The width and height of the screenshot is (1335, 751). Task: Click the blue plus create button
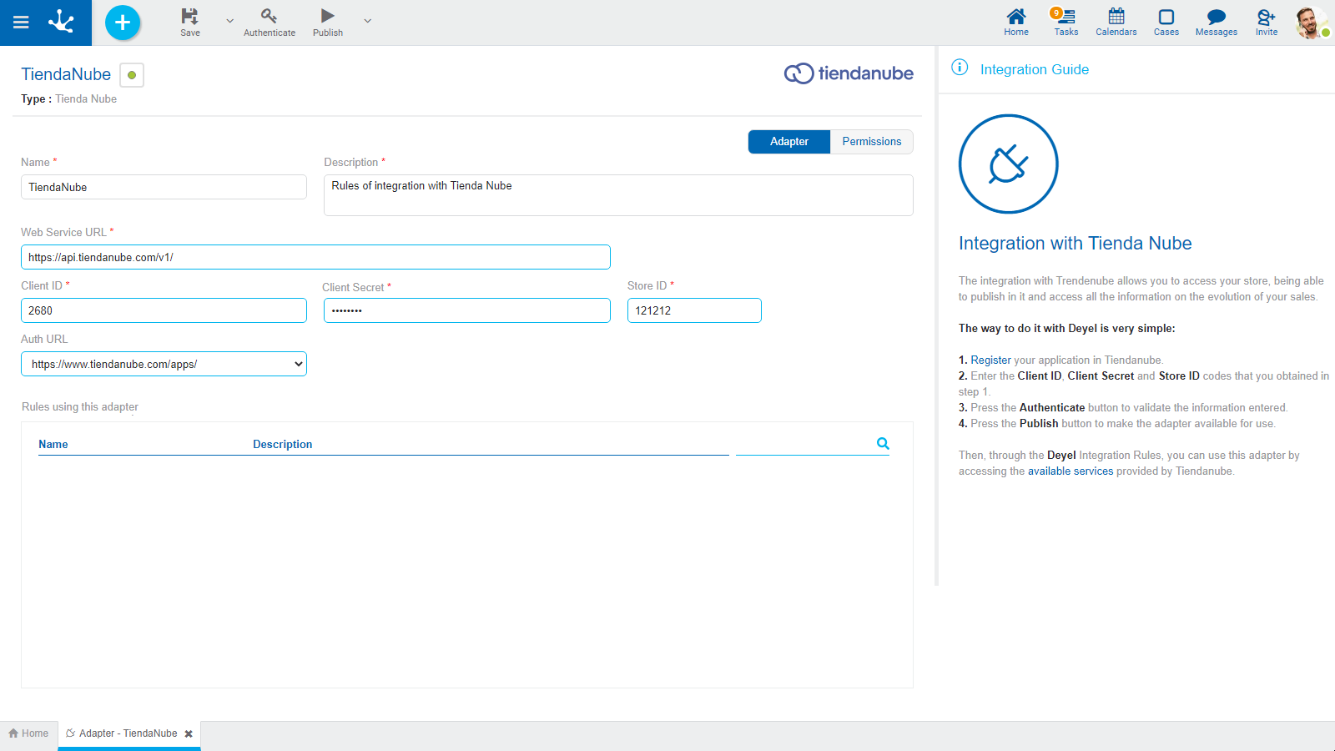[123, 23]
